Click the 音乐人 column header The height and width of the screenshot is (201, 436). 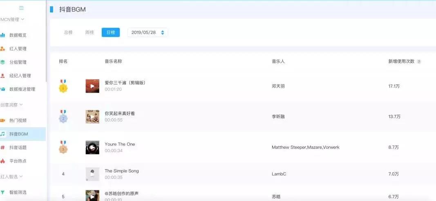pos(278,61)
